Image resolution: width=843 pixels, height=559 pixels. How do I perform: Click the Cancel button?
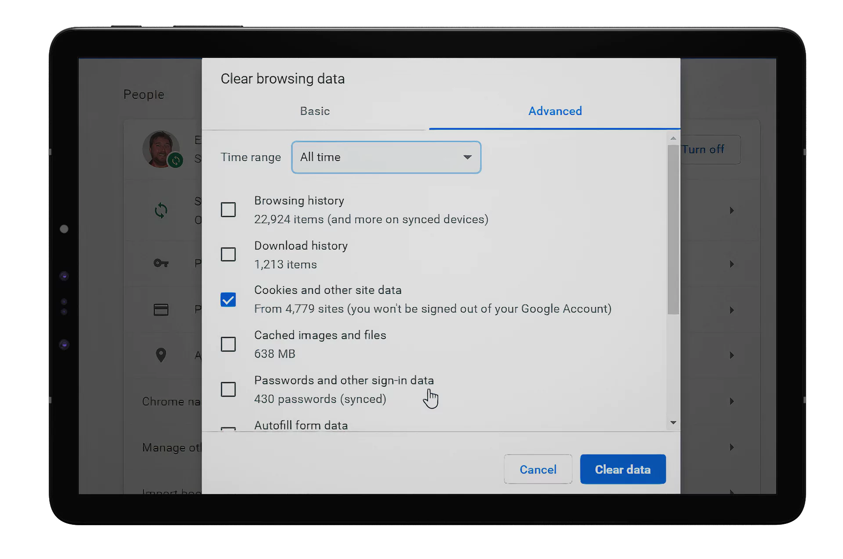click(x=538, y=469)
